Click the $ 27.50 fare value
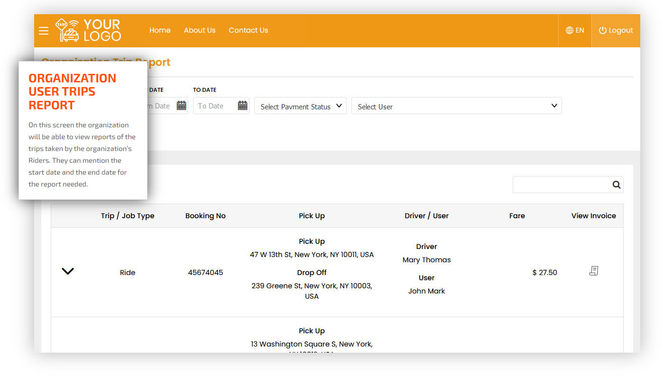Viewport: 663px width, 391px height. [544, 273]
